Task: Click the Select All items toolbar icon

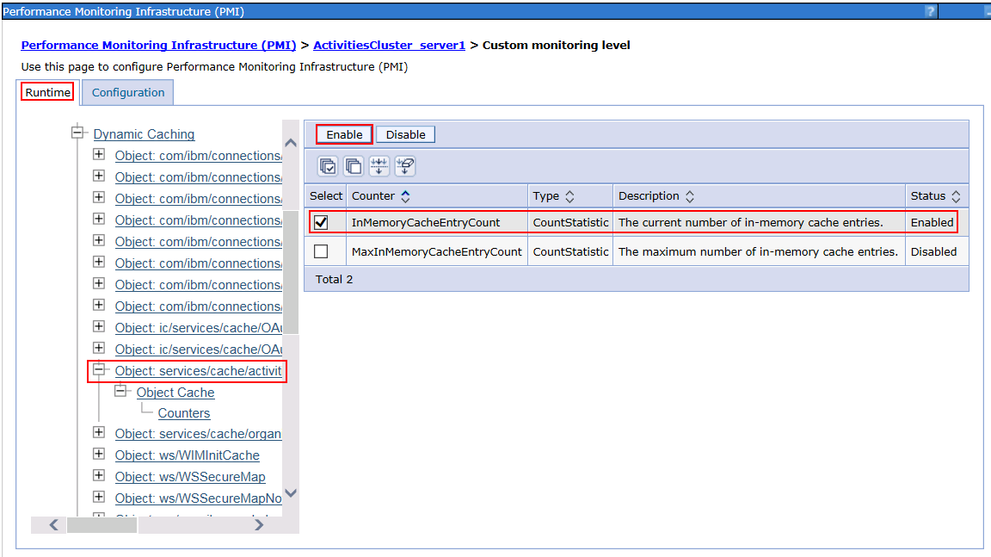Action: click(328, 166)
